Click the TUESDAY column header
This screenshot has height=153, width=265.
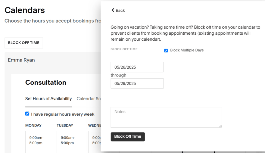click(x=65, y=126)
